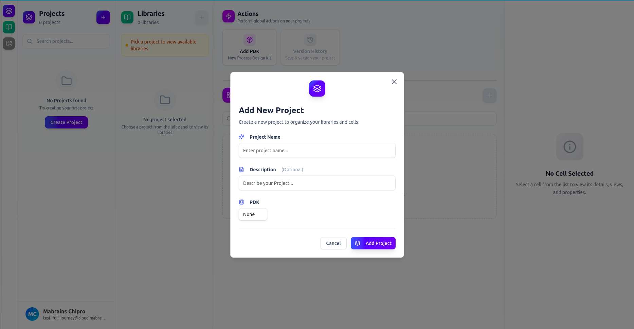Click the layers icon atop the dialog
This screenshot has height=329, width=634.
(317, 88)
